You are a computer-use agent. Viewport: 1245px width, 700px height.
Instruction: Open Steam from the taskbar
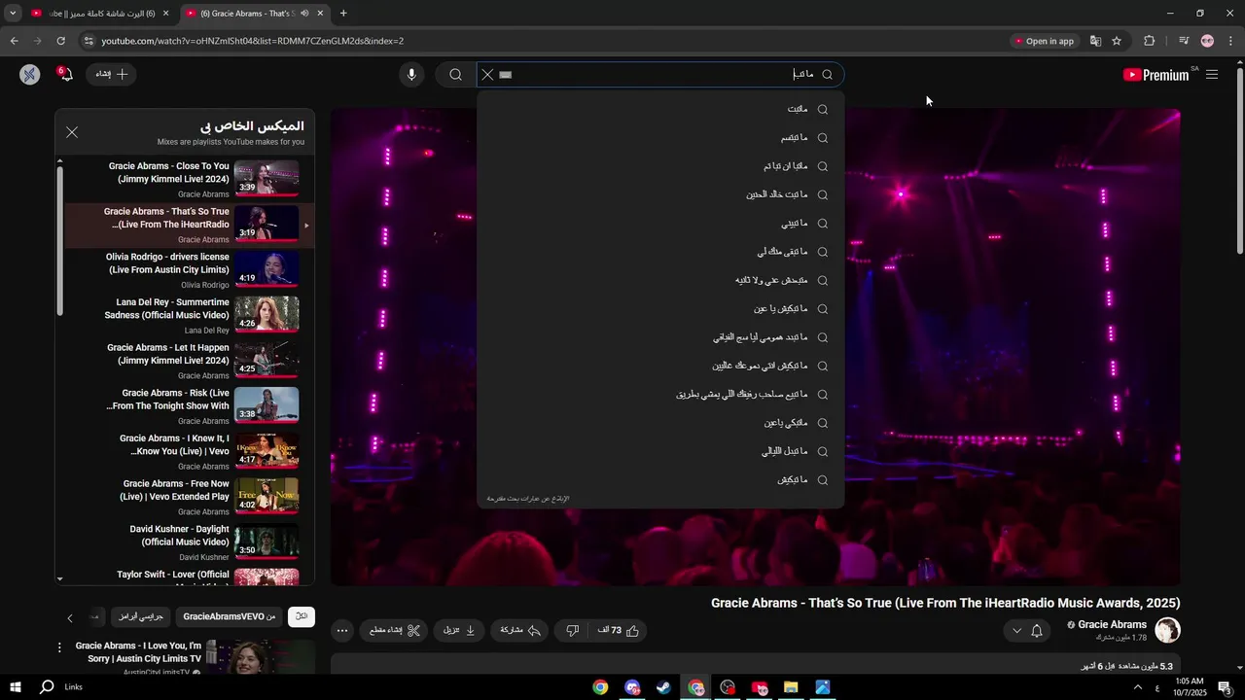[x=663, y=687]
